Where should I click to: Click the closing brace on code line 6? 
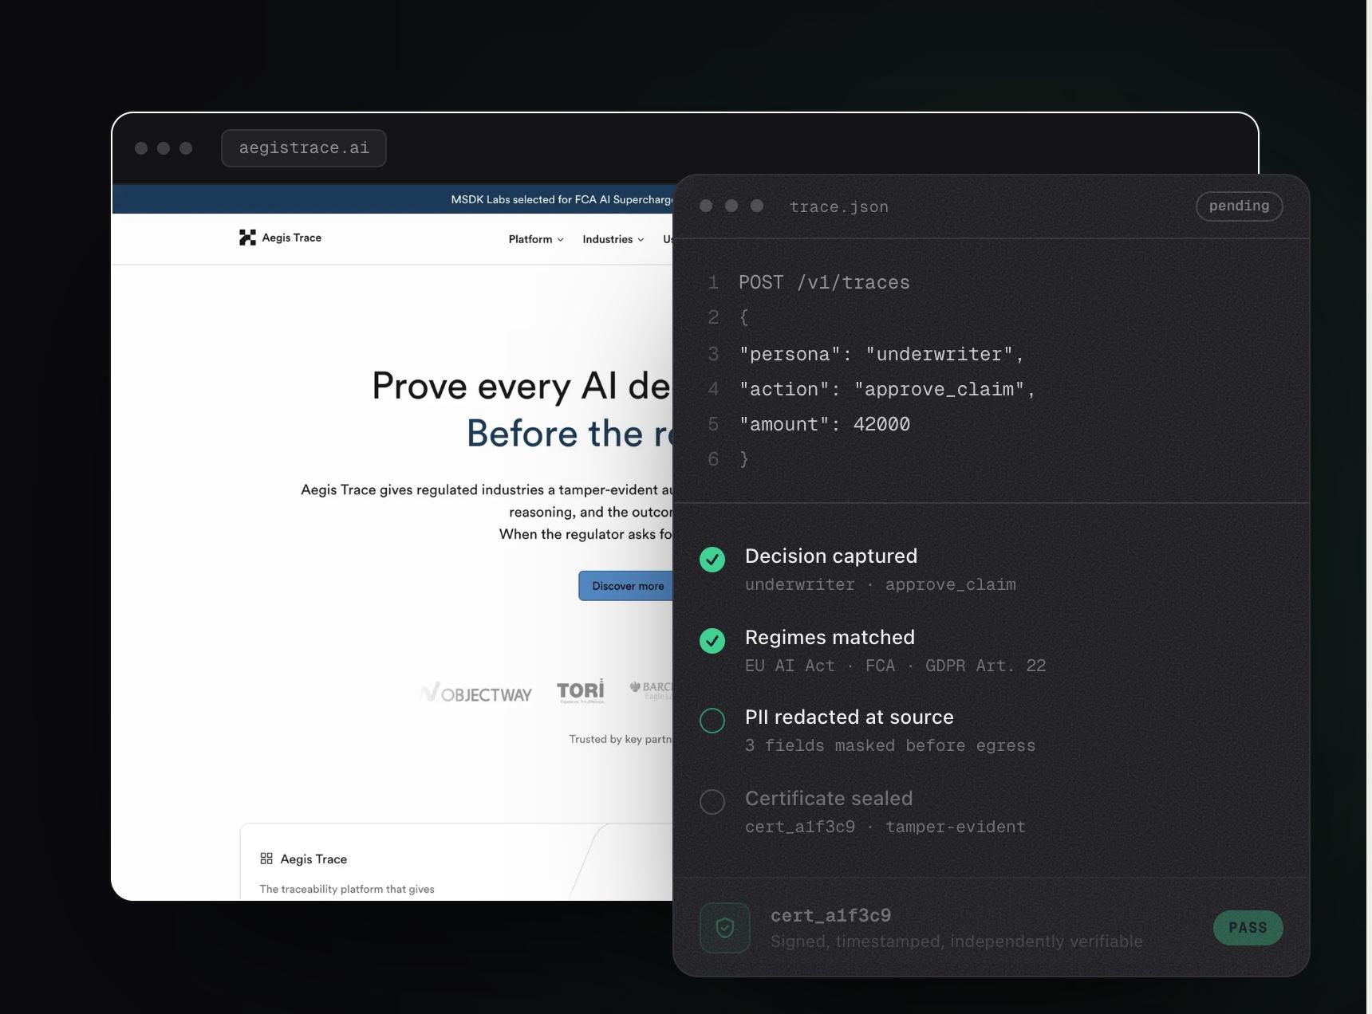pyautogui.click(x=744, y=459)
